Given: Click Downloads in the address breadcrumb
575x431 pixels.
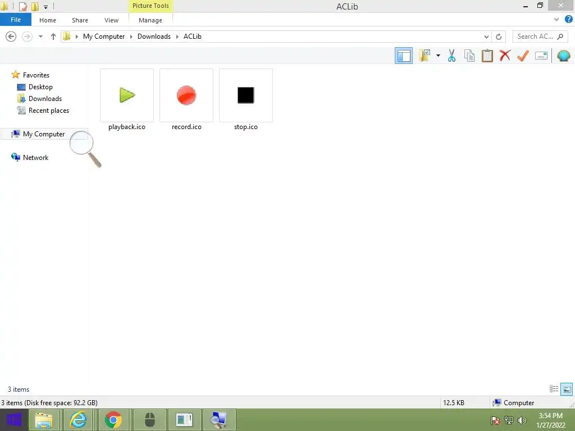Looking at the screenshot, I should (154, 36).
